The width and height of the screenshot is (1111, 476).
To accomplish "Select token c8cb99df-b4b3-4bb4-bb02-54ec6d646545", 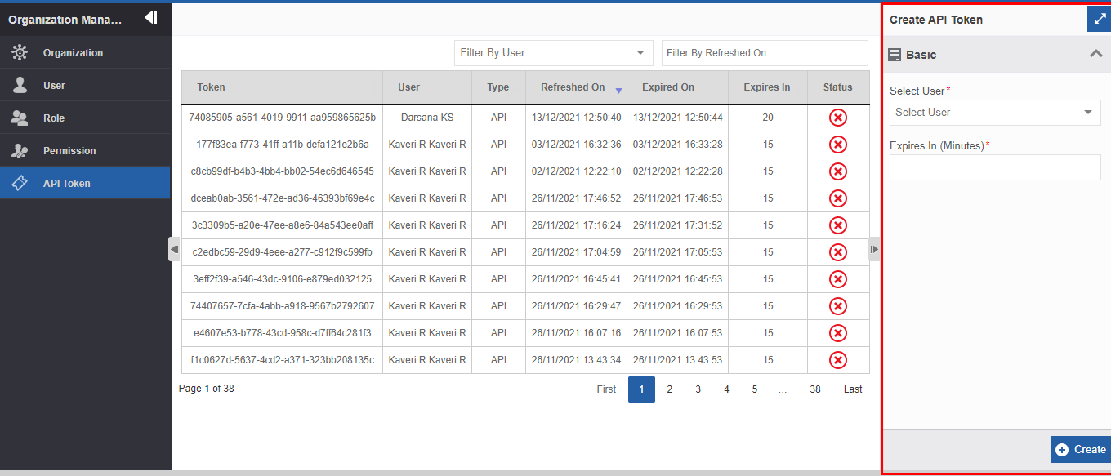I will (x=282, y=171).
